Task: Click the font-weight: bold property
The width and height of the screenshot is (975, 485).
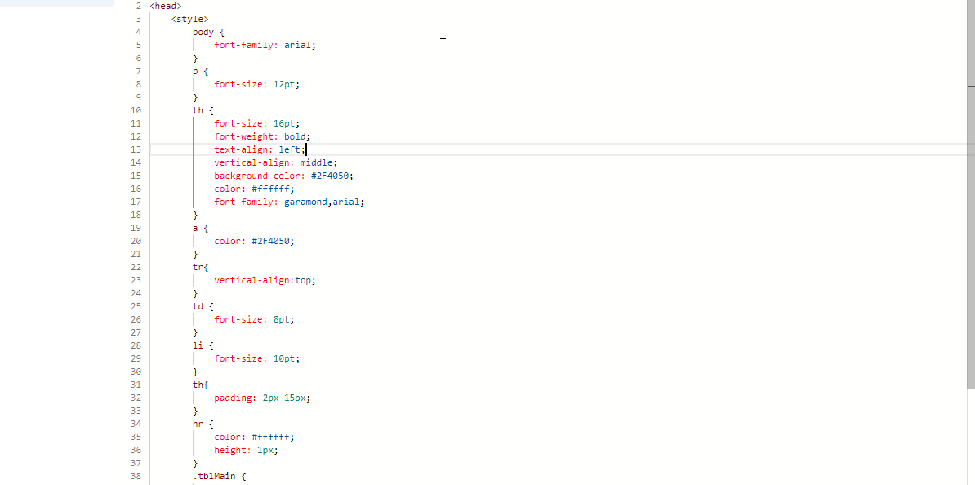Action: point(261,136)
